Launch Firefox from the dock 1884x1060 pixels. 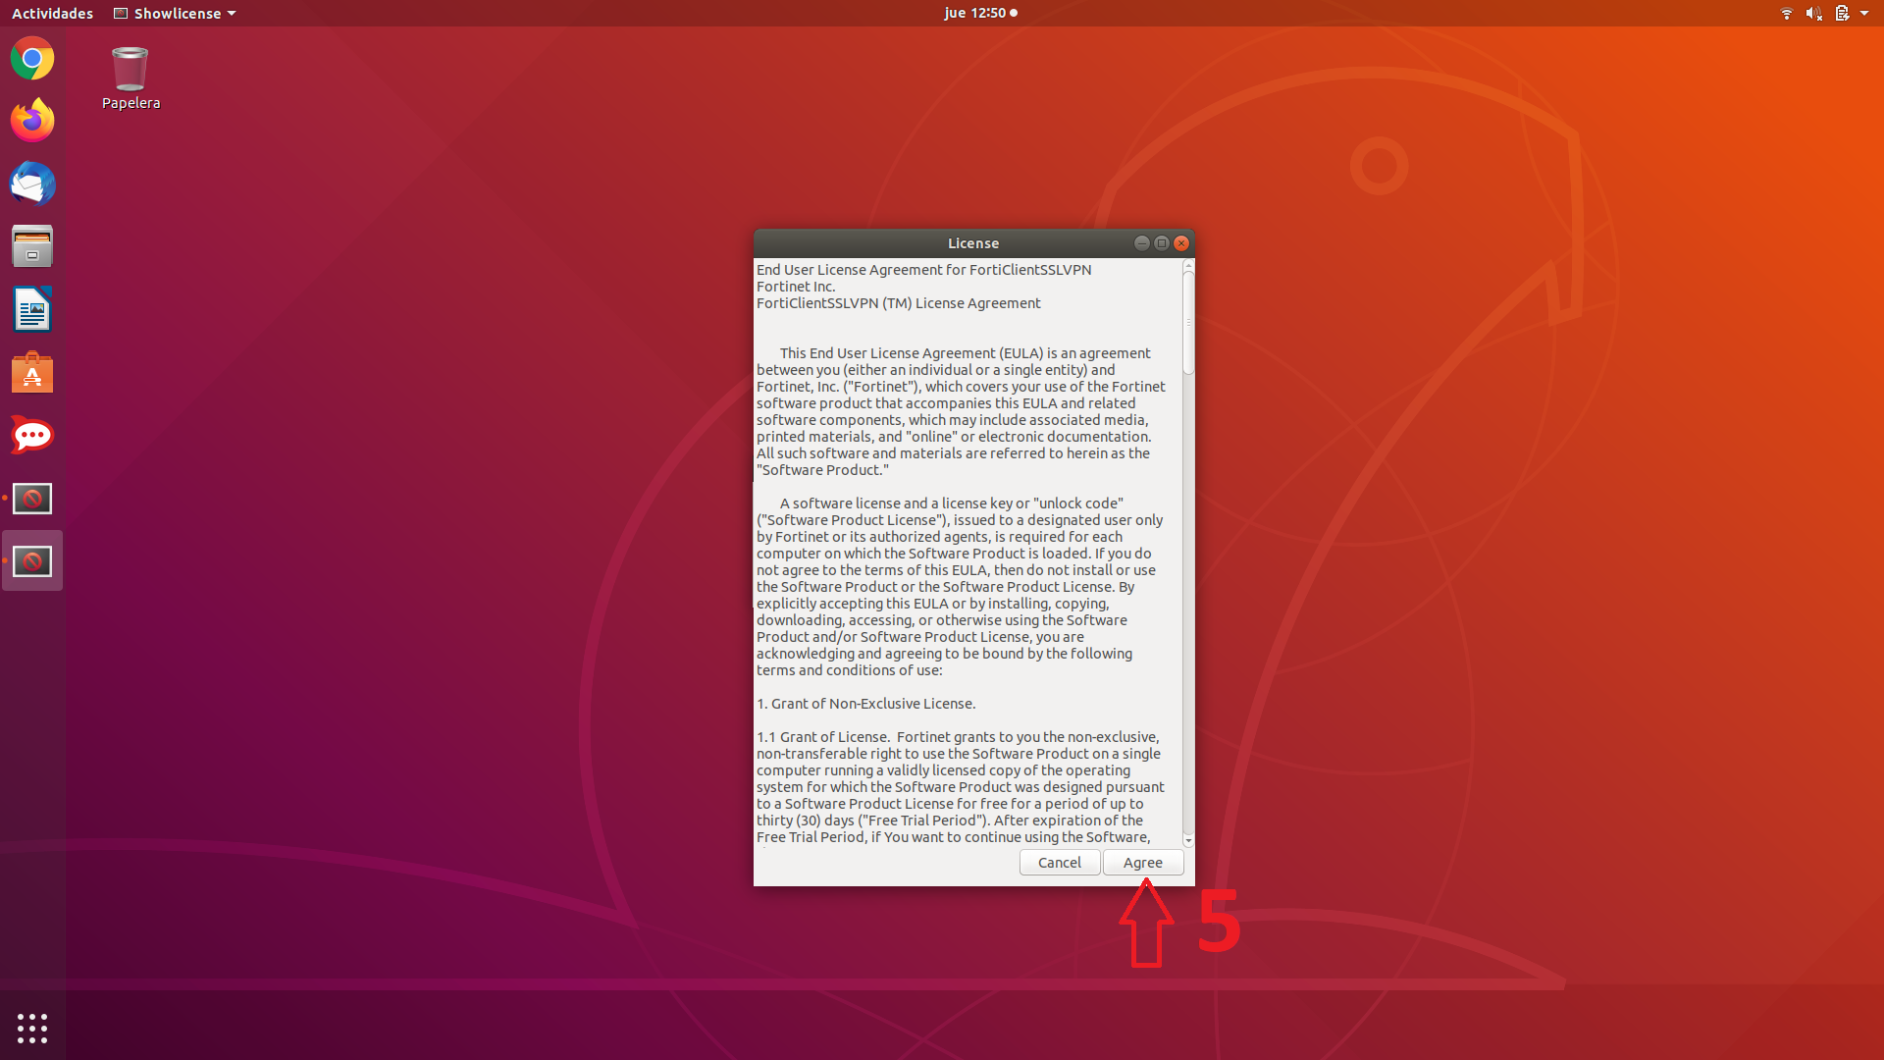32,121
